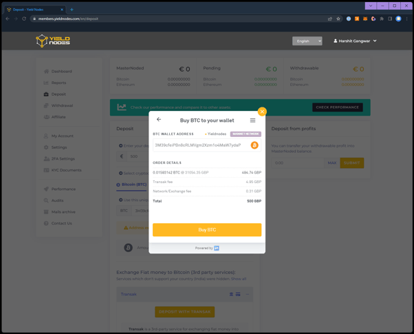414x334 pixels.
Task: Click the Show all hidden services link
Action: [x=239, y=279]
